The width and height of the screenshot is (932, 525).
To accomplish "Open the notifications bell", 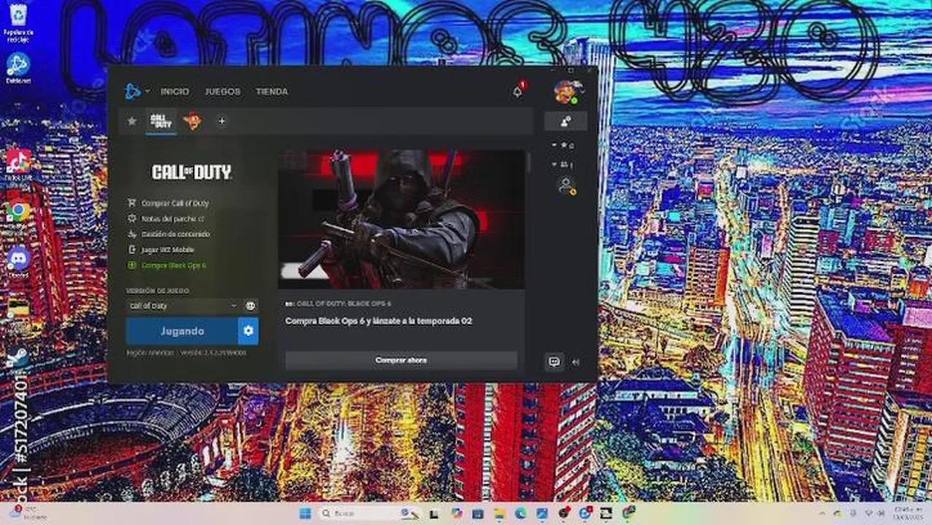I will click(517, 92).
